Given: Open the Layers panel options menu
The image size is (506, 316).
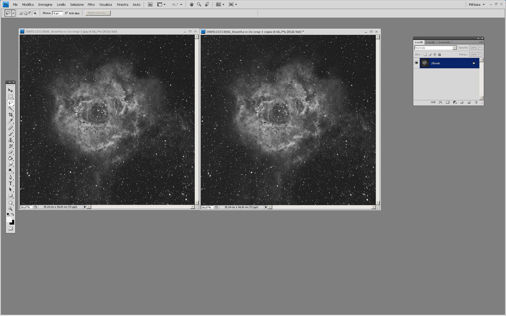Looking at the screenshot, I should click(x=481, y=42).
